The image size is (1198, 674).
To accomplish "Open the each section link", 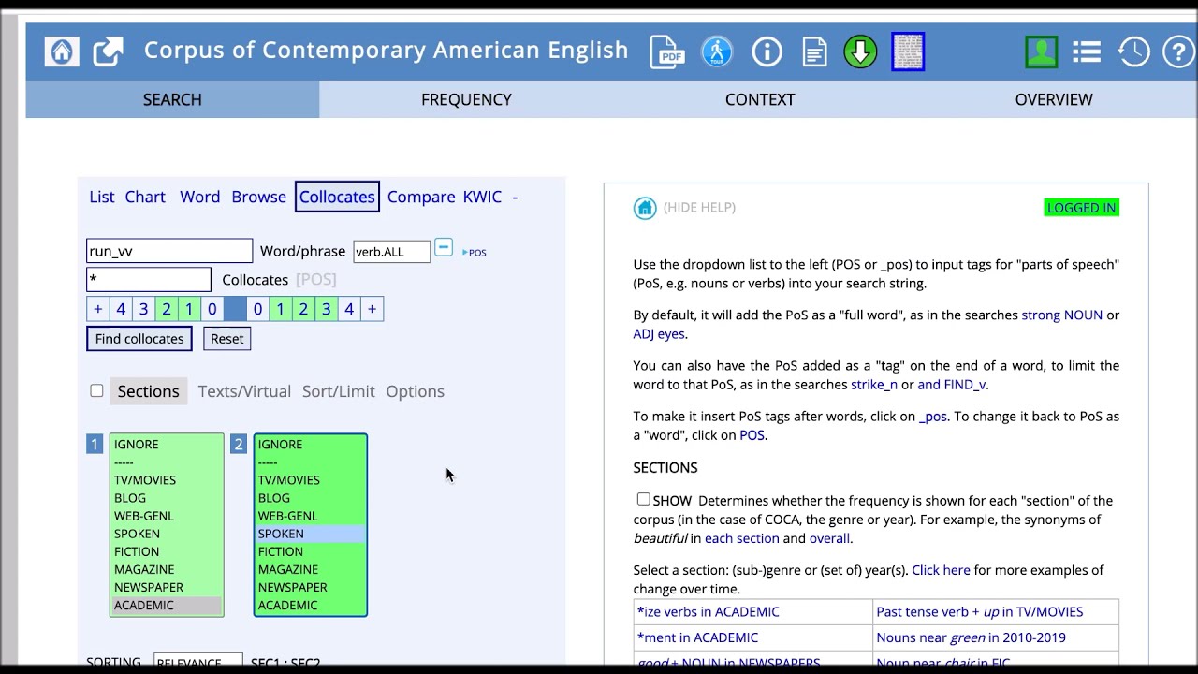I will pyautogui.click(x=742, y=538).
